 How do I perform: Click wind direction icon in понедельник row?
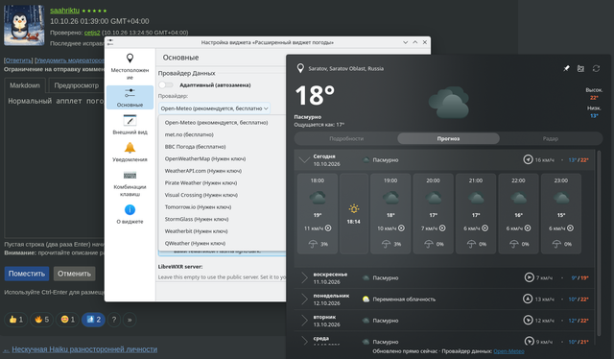(528, 299)
